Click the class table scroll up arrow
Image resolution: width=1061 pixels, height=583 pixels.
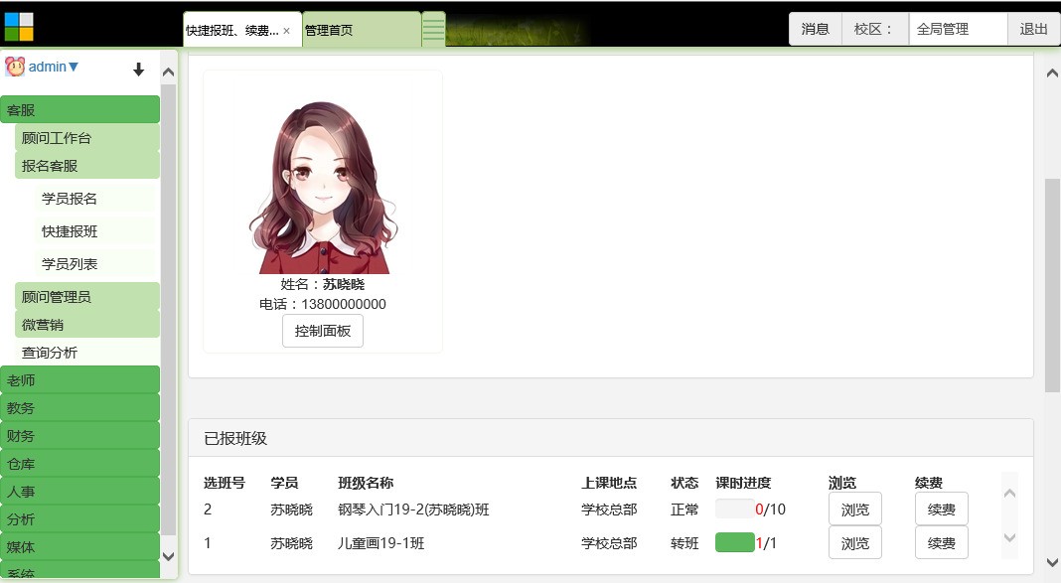(x=1009, y=493)
